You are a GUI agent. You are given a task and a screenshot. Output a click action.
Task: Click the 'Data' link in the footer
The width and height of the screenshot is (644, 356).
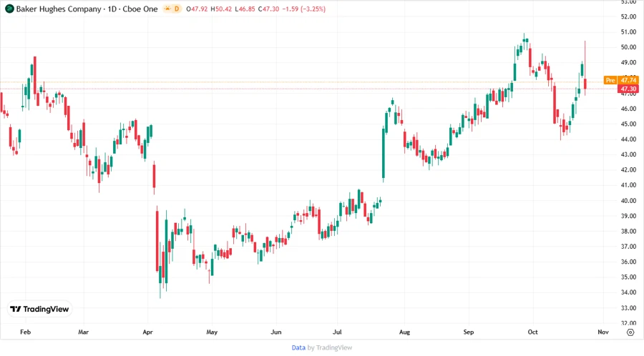coord(298,348)
